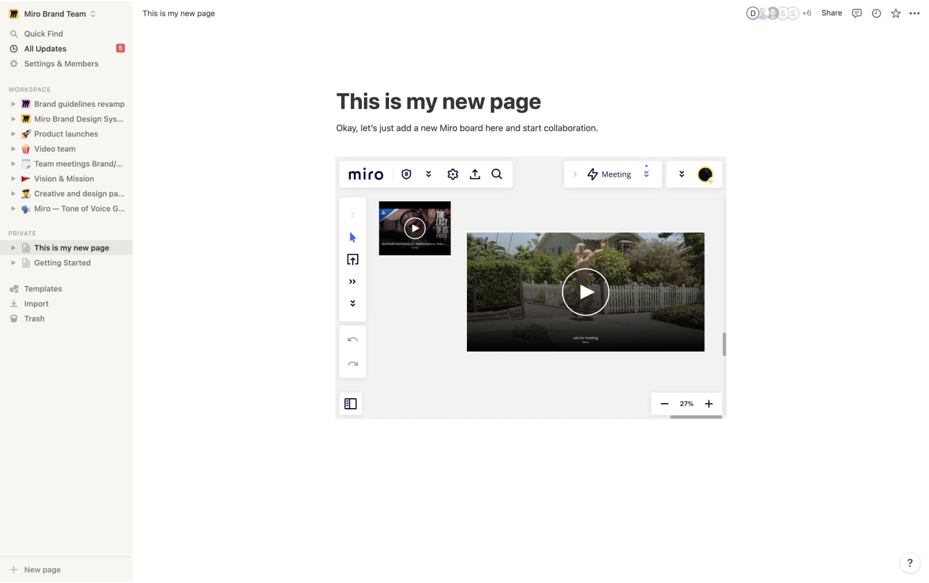This screenshot has width=929, height=583.
Task: Expand the Vision & Mission arrow
Action: (x=13, y=179)
